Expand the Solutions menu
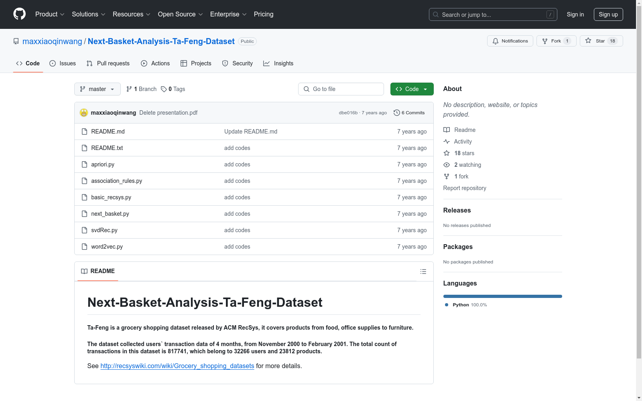Image resolution: width=642 pixels, height=401 pixels. (x=89, y=14)
